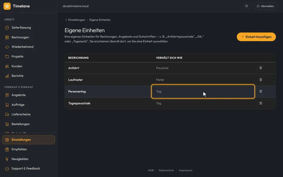Open the Datenschutz footer link
This screenshot has height=177, width=283.
click(x=166, y=170)
